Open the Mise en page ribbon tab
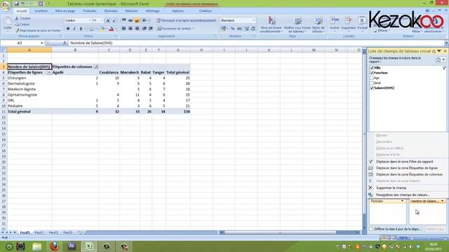This screenshot has width=449, height=252. click(x=65, y=11)
